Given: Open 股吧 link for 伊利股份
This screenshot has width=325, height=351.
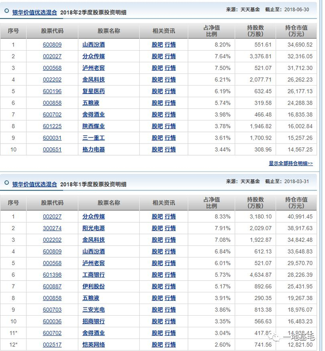Looking at the screenshot, I should (157, 286).
